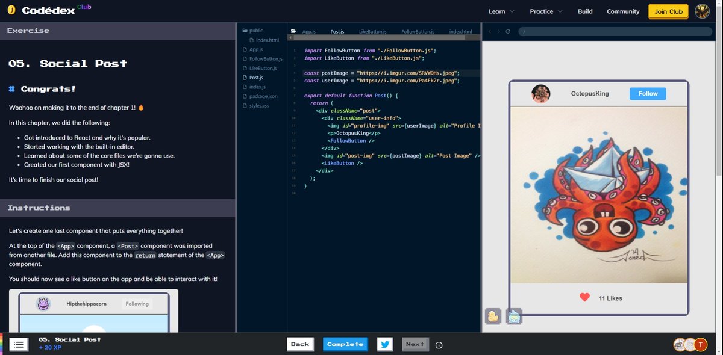
Task: Open the lesson list hamburger icon
Action: click(19, 344)
